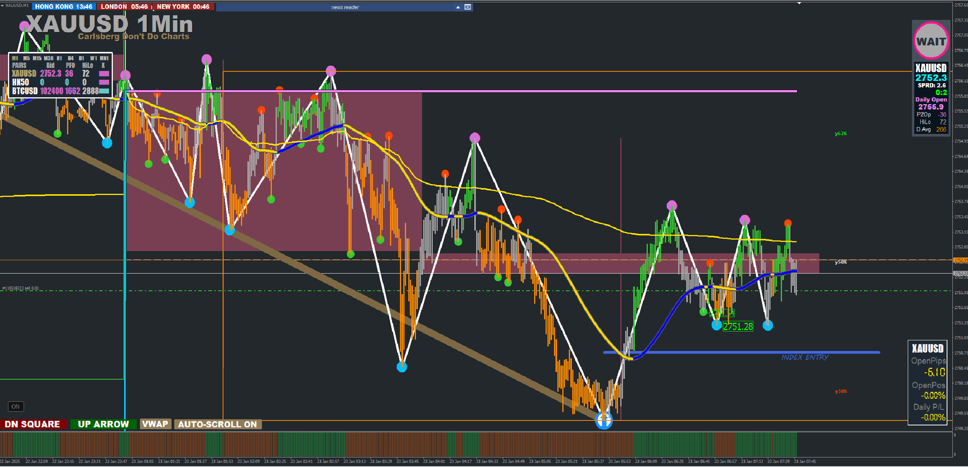Select BTCUSD pair in the pairs panel
The height and width of the screenshot is (467, 968).
25,91
